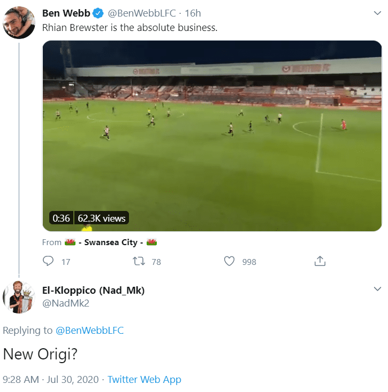Click the reply speech bubble icon

48,261
